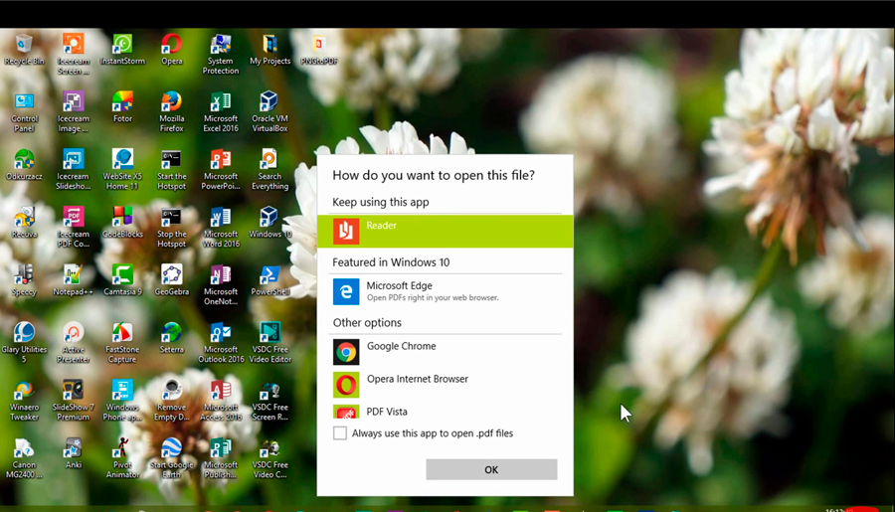
Task: Select the Glary Utilities 5 icon
Action: 24,343
